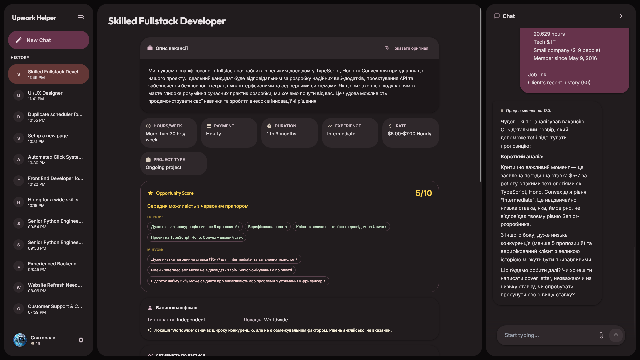The width and height of the screenshot is (640, 360).
Task: Click Ongoing project value
Action: tap(163, 167)
